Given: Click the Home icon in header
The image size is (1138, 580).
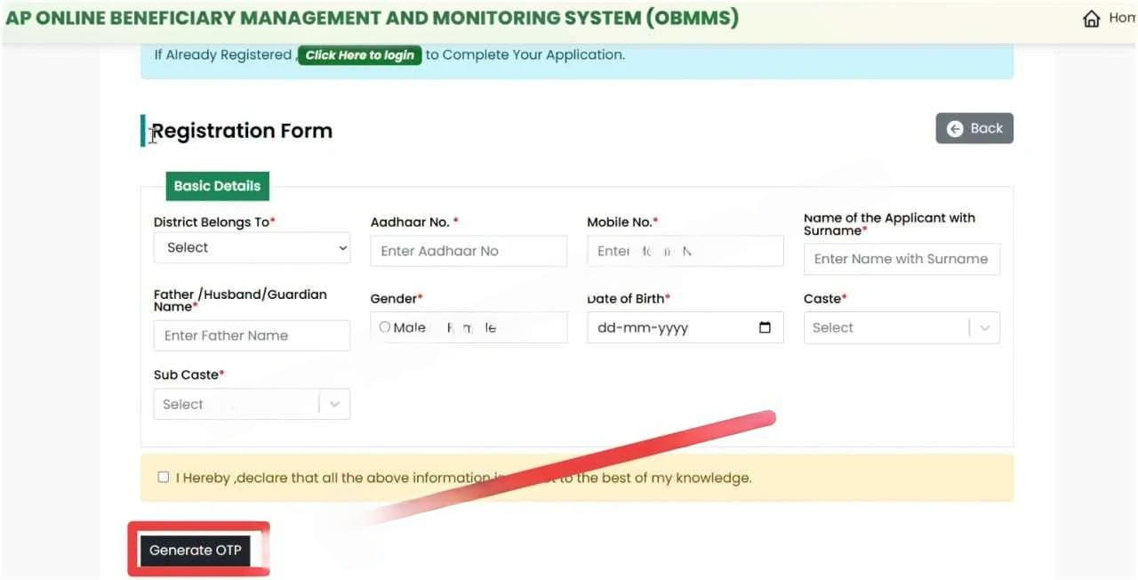Looking at the screenshot, I should (1092, 19).
